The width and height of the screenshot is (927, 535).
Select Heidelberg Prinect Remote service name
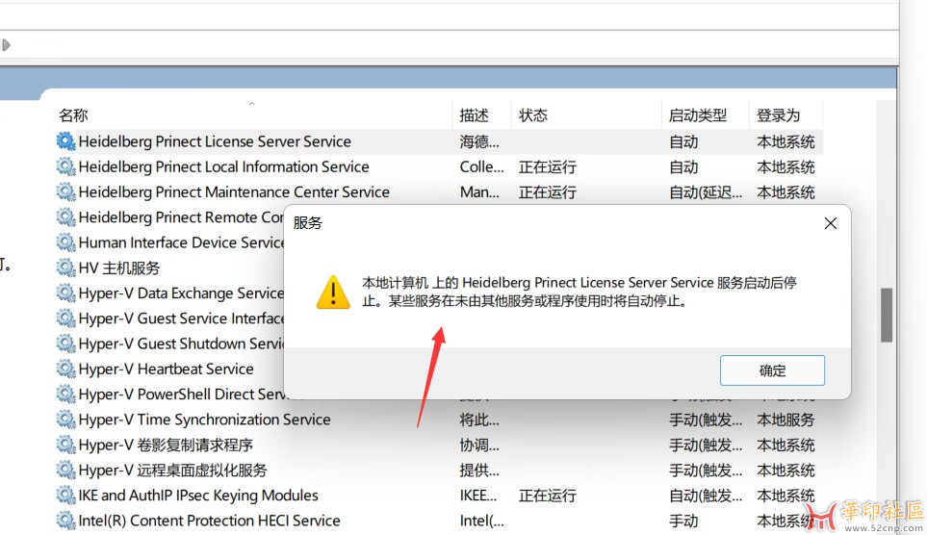click(x=181, y=217)
